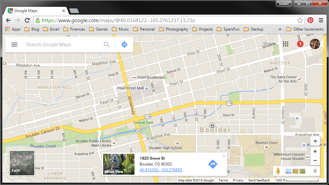Click the Hotel Boulderado marker
This screenshot has height=185, width=329.
134,77
